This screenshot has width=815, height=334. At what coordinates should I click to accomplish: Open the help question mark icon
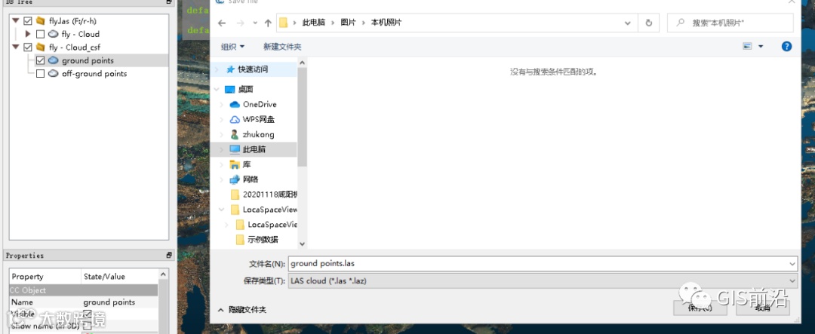pos(787,46)
